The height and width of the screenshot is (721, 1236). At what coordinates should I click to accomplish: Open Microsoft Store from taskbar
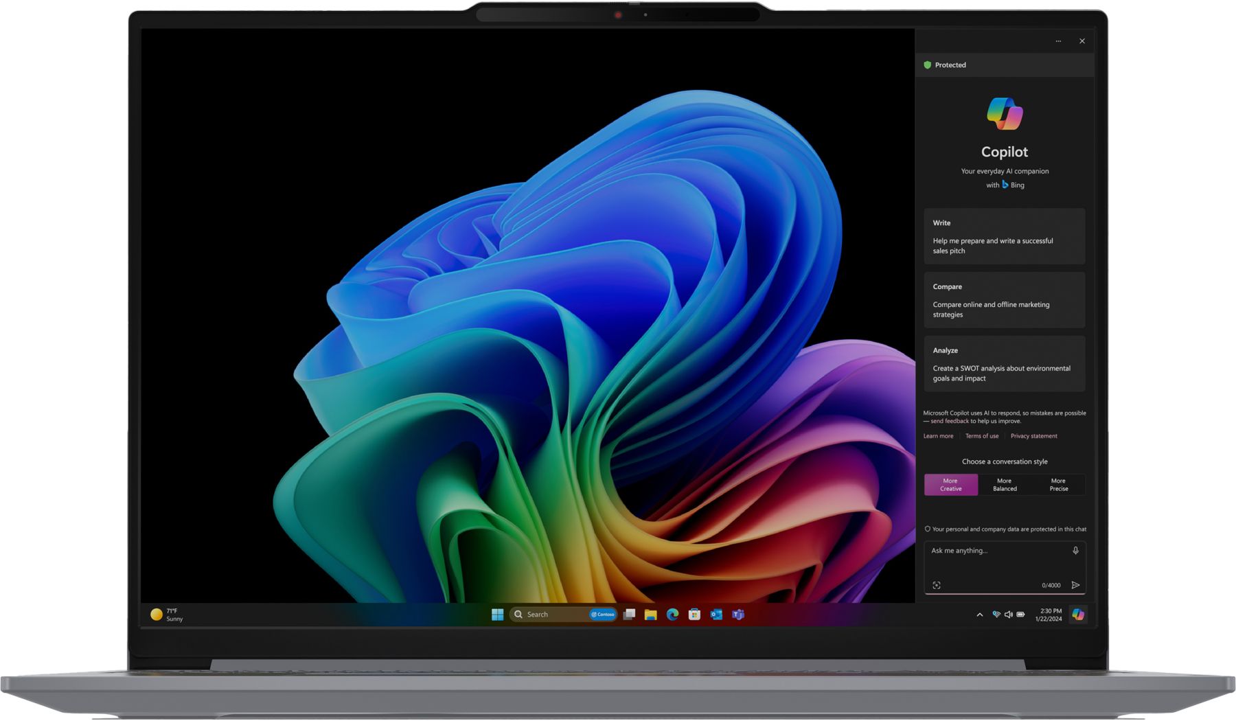coord(694,615)
